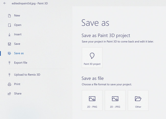Click the folder icon above Other
166x119 pixels.
pyautogui.click(x=138, y=99)
